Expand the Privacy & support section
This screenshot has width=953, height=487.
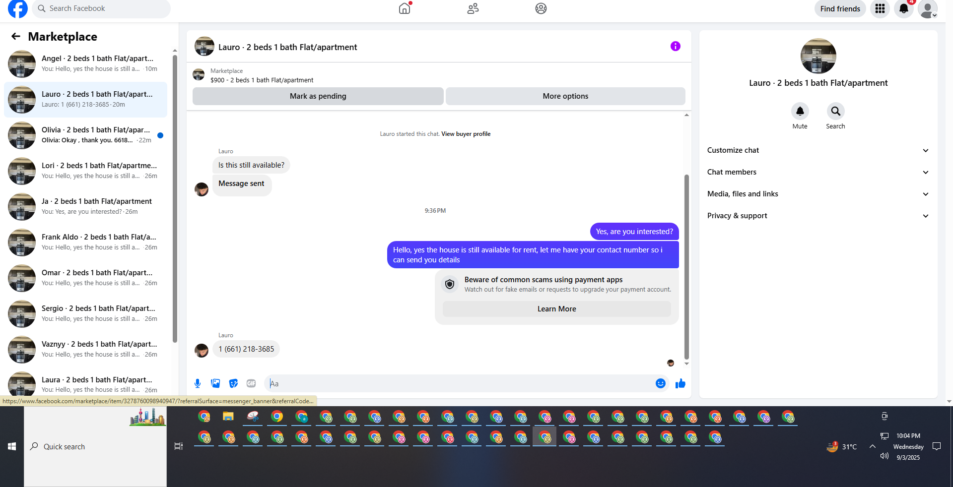[x=818, y=216]
